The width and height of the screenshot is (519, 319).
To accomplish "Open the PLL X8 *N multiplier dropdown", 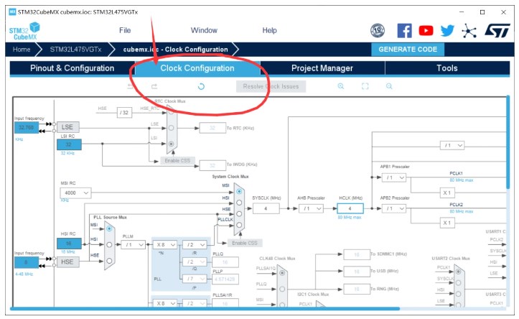I will coord(165,245).
